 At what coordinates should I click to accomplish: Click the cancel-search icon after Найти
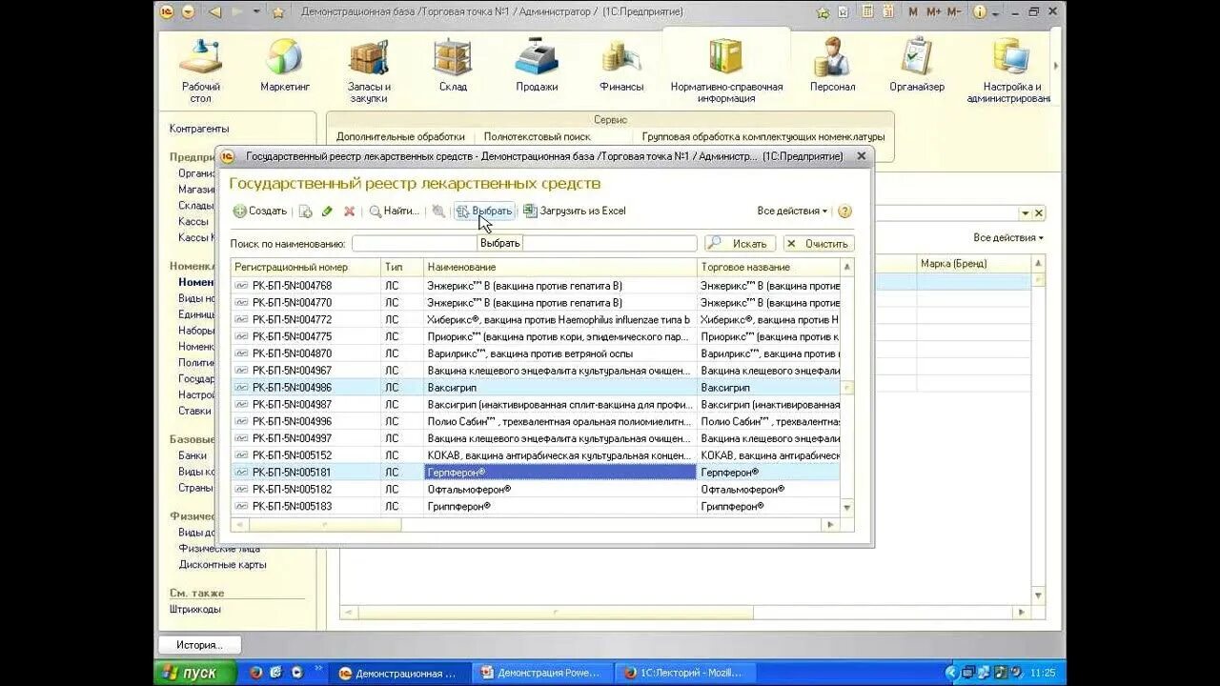pos(438,212)
